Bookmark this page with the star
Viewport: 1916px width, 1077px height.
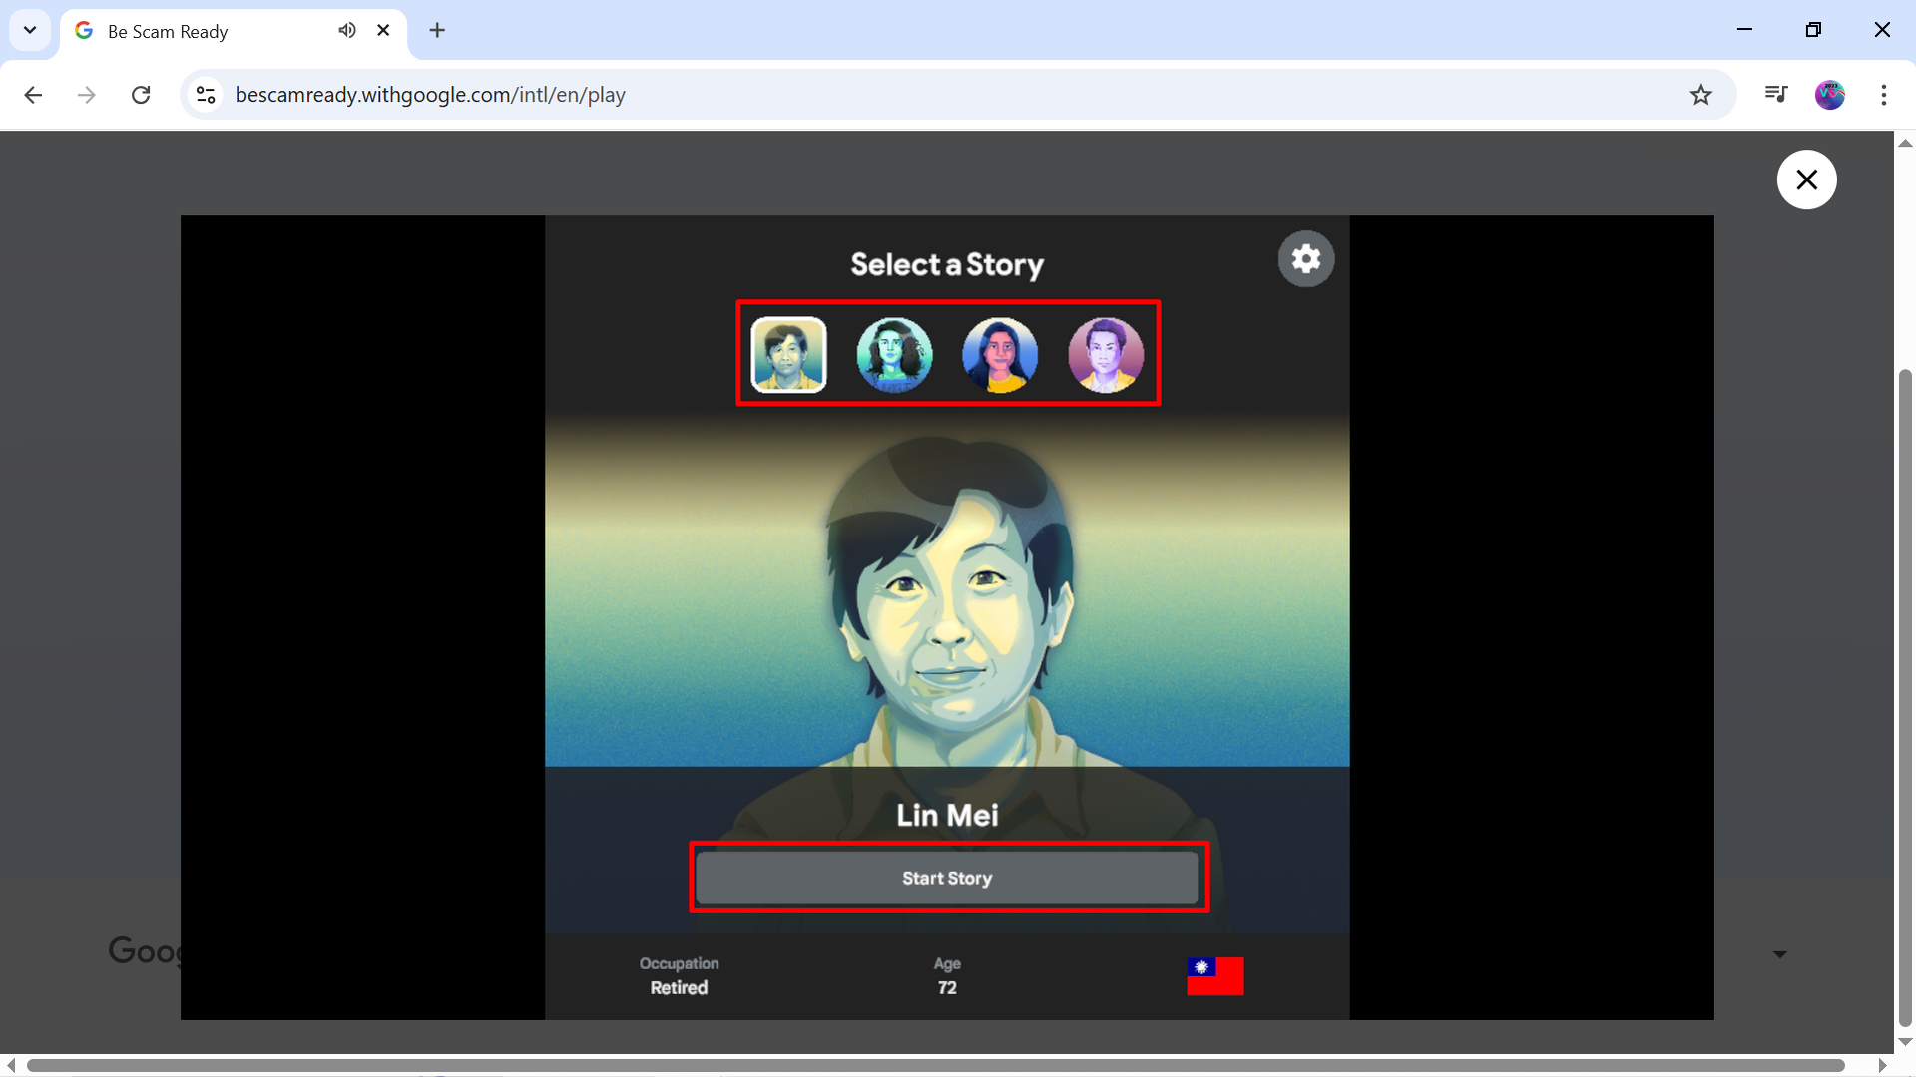point(1700,95)
